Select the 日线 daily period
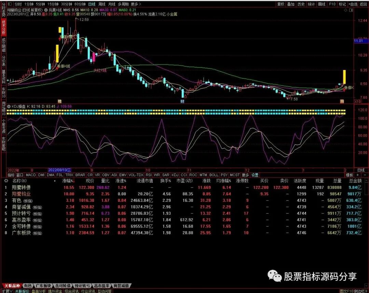This screenshot has height=293, width=369. (x=92, y=4)
